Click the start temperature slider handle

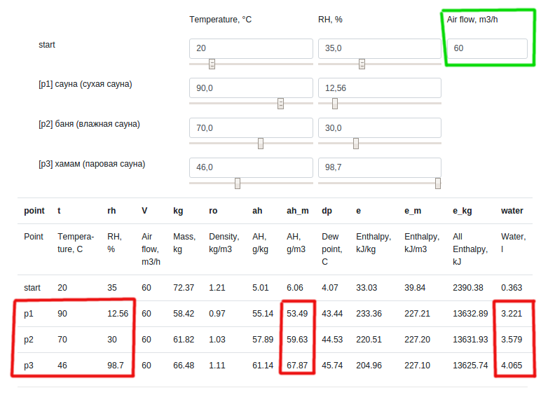click(212, 64)
